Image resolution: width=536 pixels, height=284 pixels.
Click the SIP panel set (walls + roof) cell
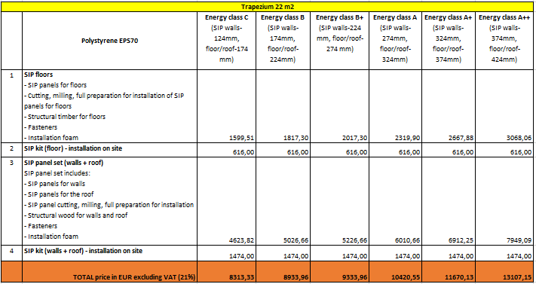pyautogui.click(x=110, y=201)
